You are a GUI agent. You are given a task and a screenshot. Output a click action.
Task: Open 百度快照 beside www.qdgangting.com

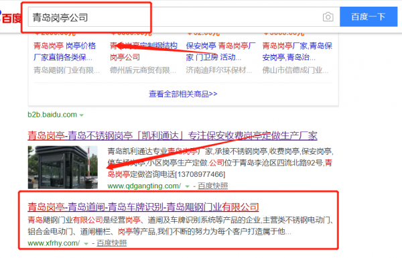(x=213, y=186)
